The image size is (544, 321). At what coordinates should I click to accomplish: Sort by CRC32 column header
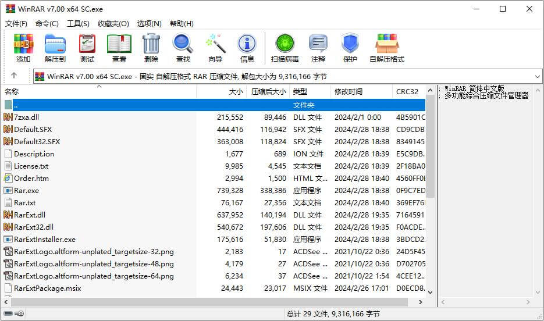click(408, 91)
